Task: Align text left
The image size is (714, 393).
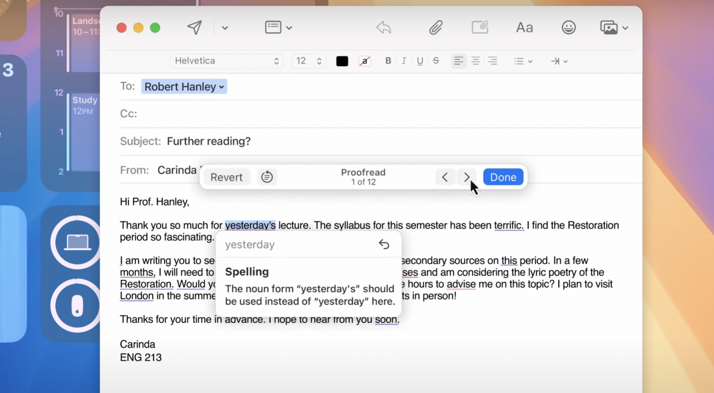Action: 459,61
